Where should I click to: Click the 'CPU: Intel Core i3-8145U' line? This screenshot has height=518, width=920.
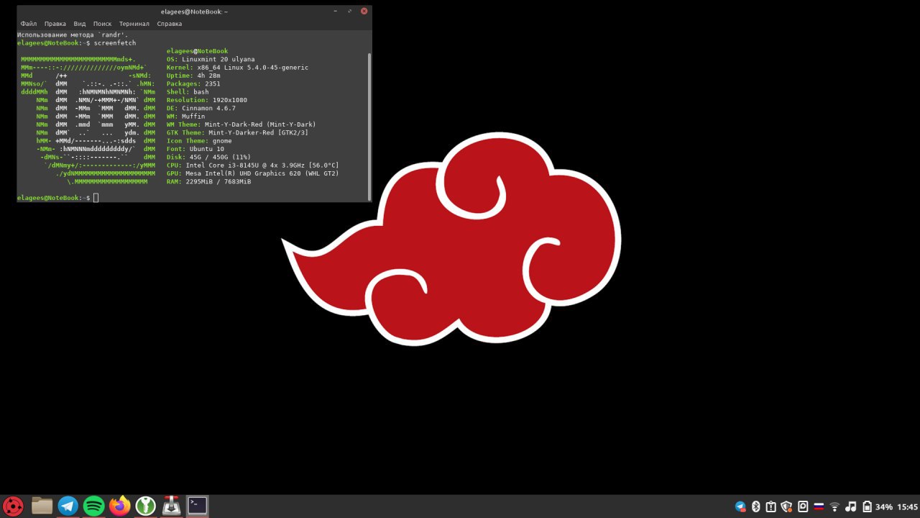[252, 165]
